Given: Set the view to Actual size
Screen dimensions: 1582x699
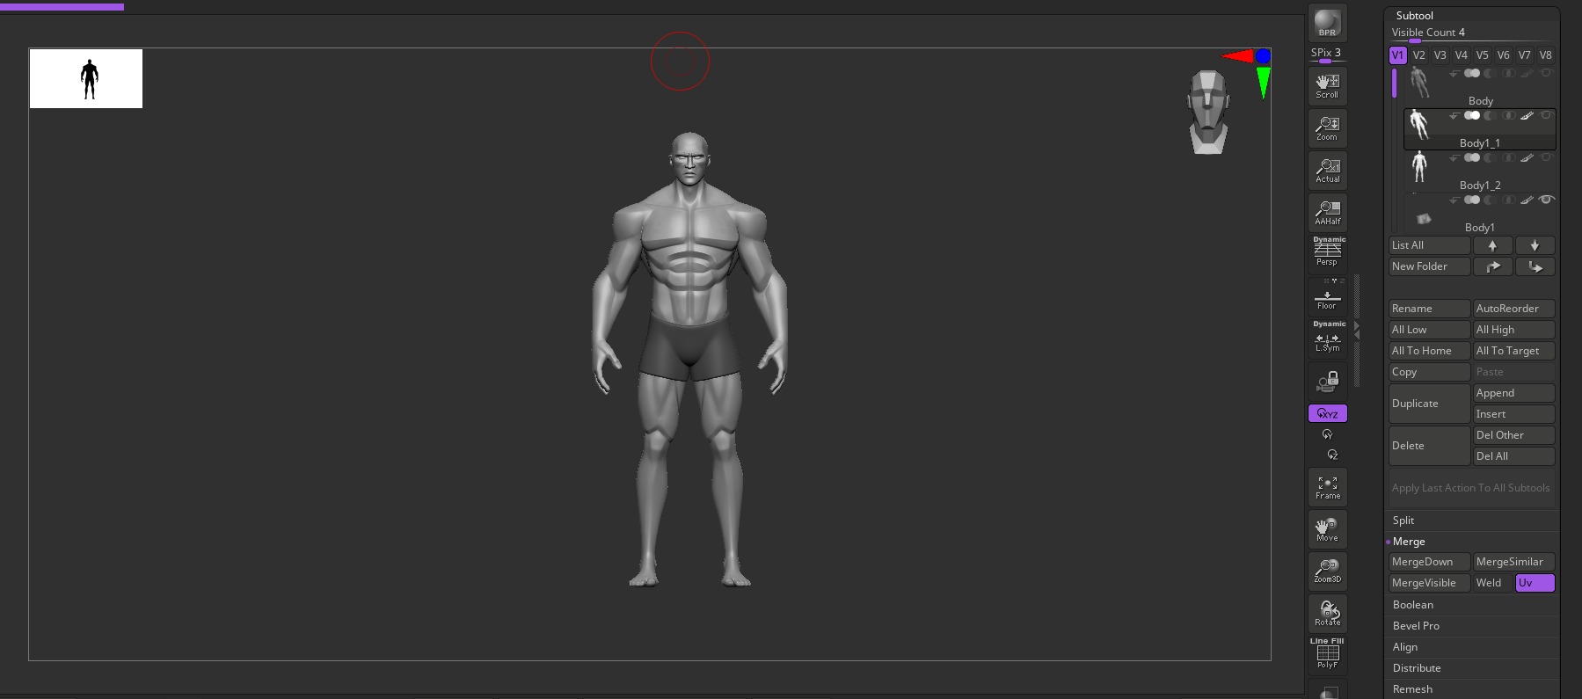Looking at the screenshot, I should point(1327,170).
